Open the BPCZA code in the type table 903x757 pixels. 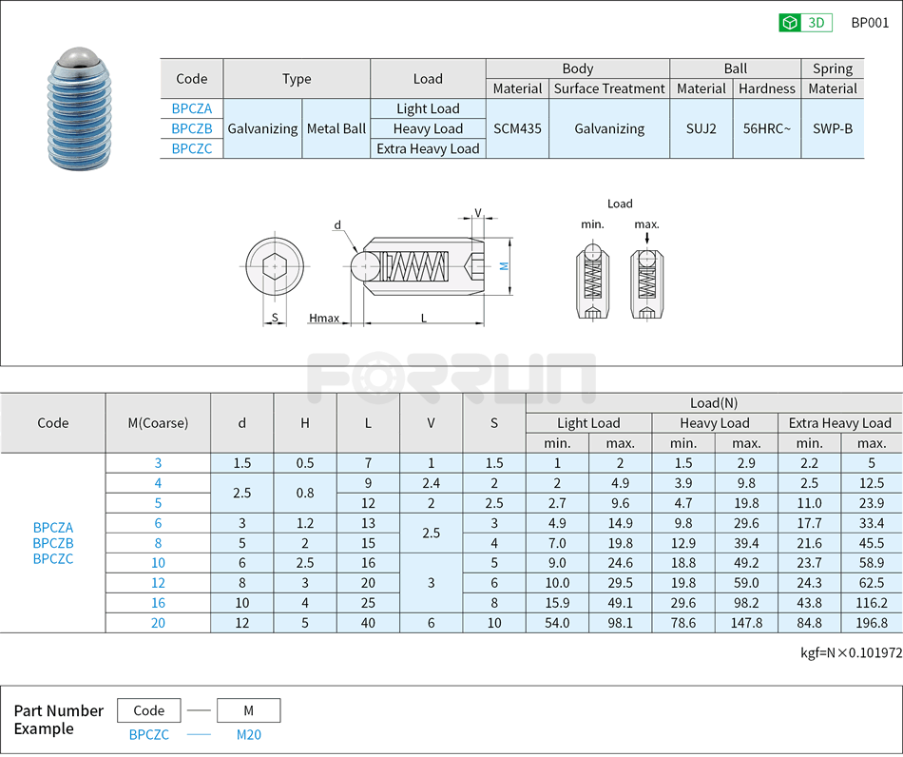pyautogui.click(x=191, y=108)
